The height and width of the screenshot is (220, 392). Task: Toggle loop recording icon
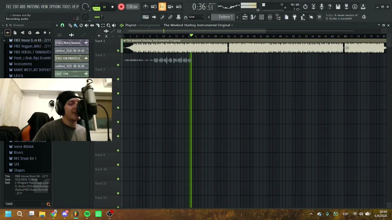pyautogui.click(x=179, y=6)
